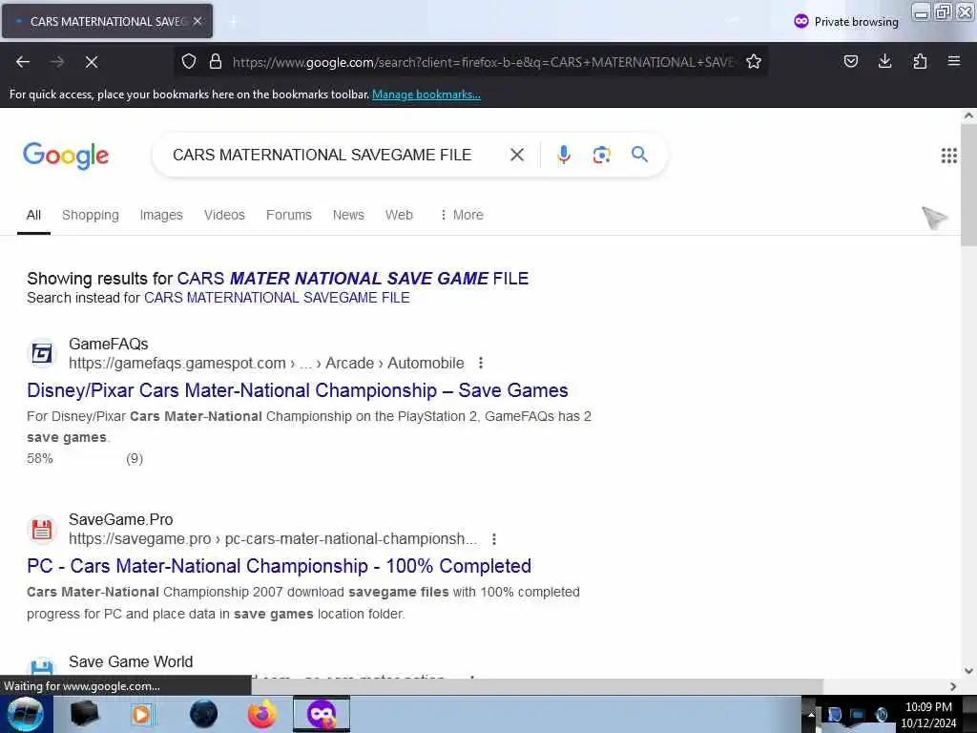Open tracking protection shield icon

(x=189, y=61)
